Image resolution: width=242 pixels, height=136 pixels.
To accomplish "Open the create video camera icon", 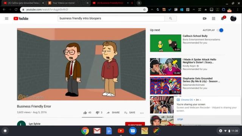I will [205, 19].
